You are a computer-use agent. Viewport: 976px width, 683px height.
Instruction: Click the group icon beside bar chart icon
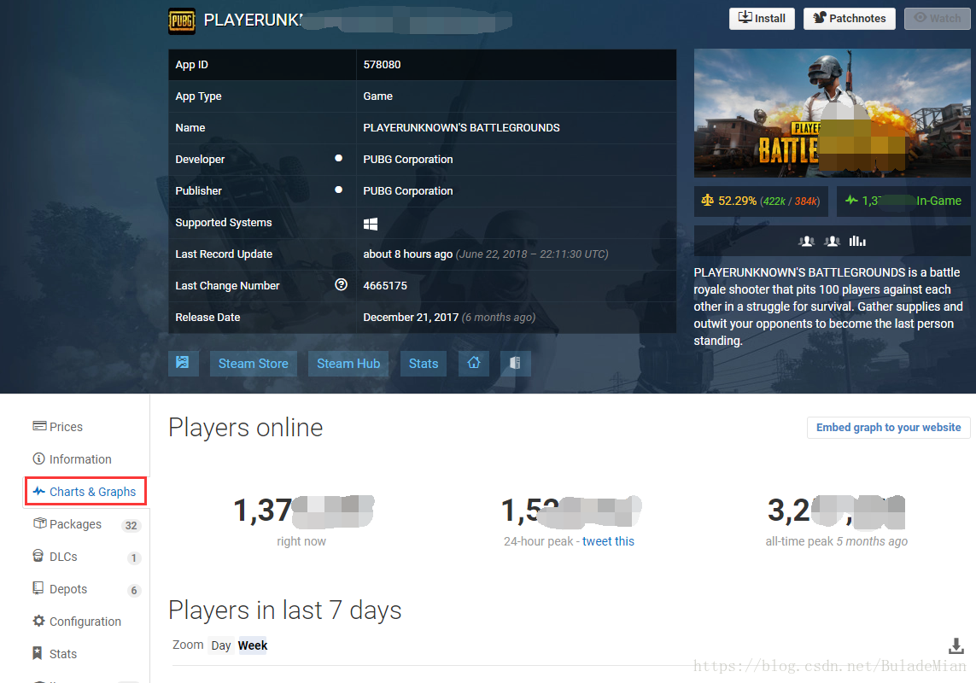[x=833, y=241]
